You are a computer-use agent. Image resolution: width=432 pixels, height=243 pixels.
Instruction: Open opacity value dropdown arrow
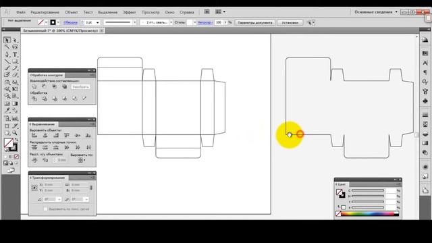click(225, 22)
